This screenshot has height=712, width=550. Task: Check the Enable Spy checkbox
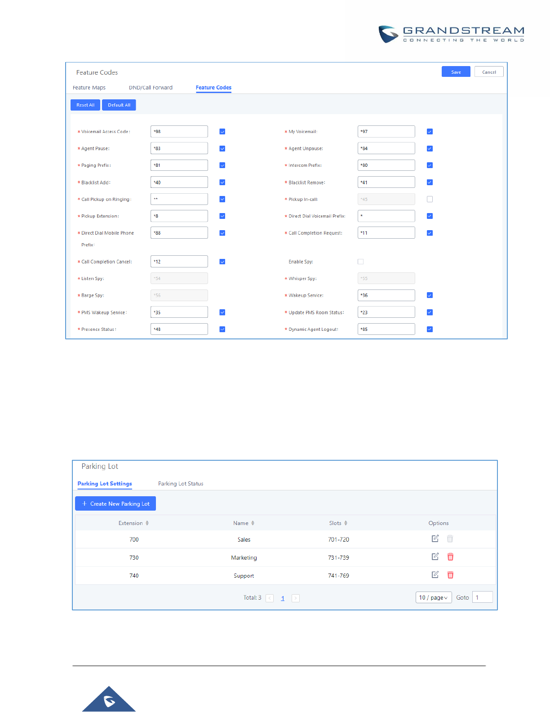(x=360, y=262)
